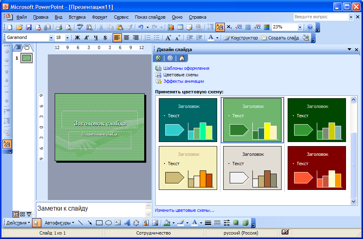The height and width of the screenshot is (239, 363).
Task: Click the New presentation icon
Action: [10, 27]
